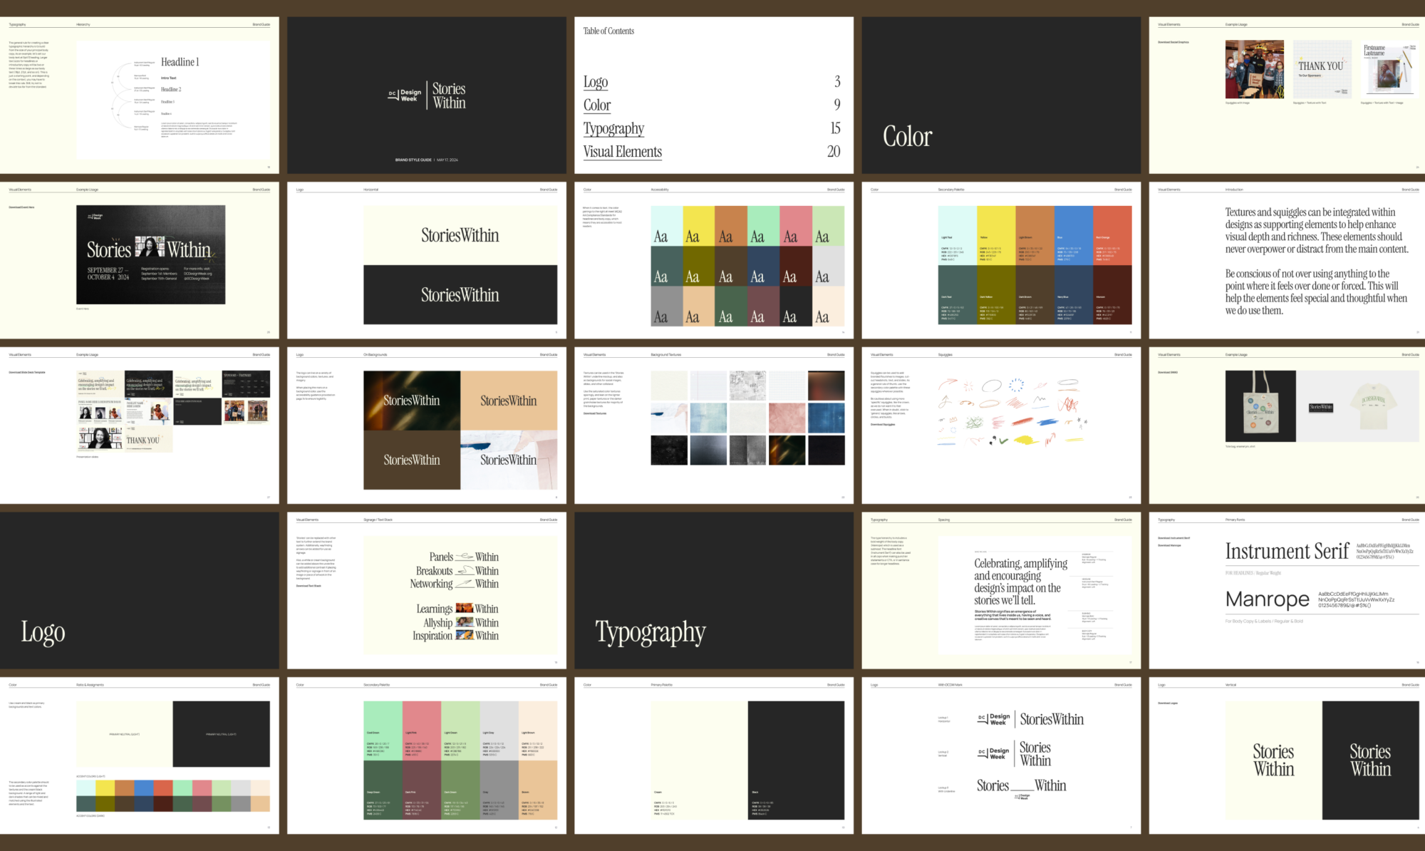1425x851 pixels.
Task: Click the group photo social graphic
Action: pos(1255,69)
